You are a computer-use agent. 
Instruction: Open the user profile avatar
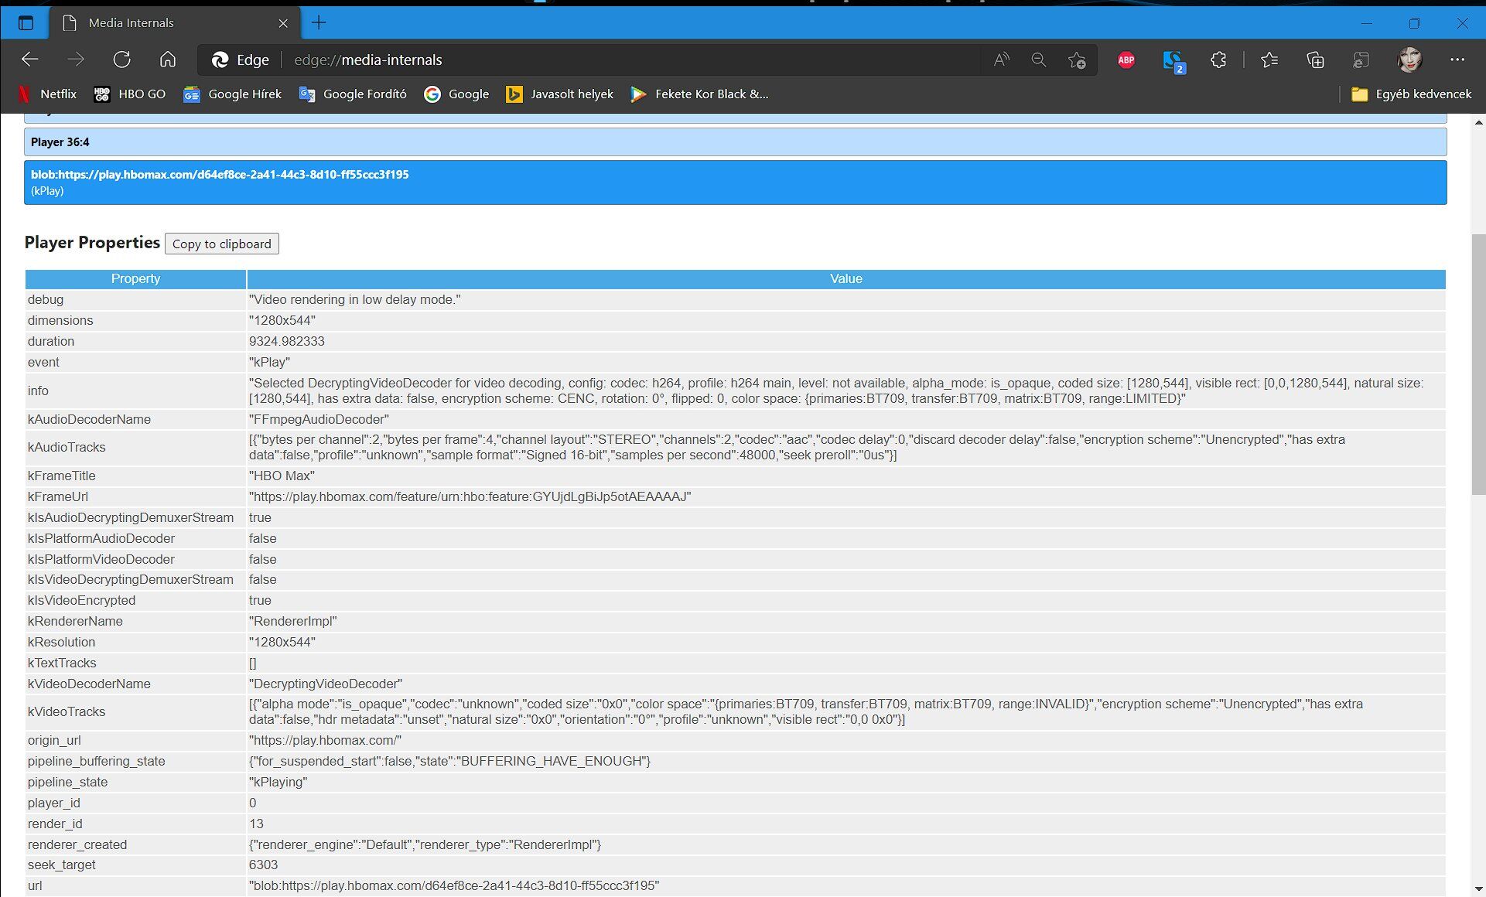click(x=1410, y=60)
